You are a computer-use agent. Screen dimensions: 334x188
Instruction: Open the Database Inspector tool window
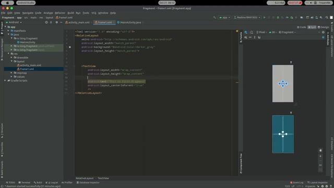88,183
